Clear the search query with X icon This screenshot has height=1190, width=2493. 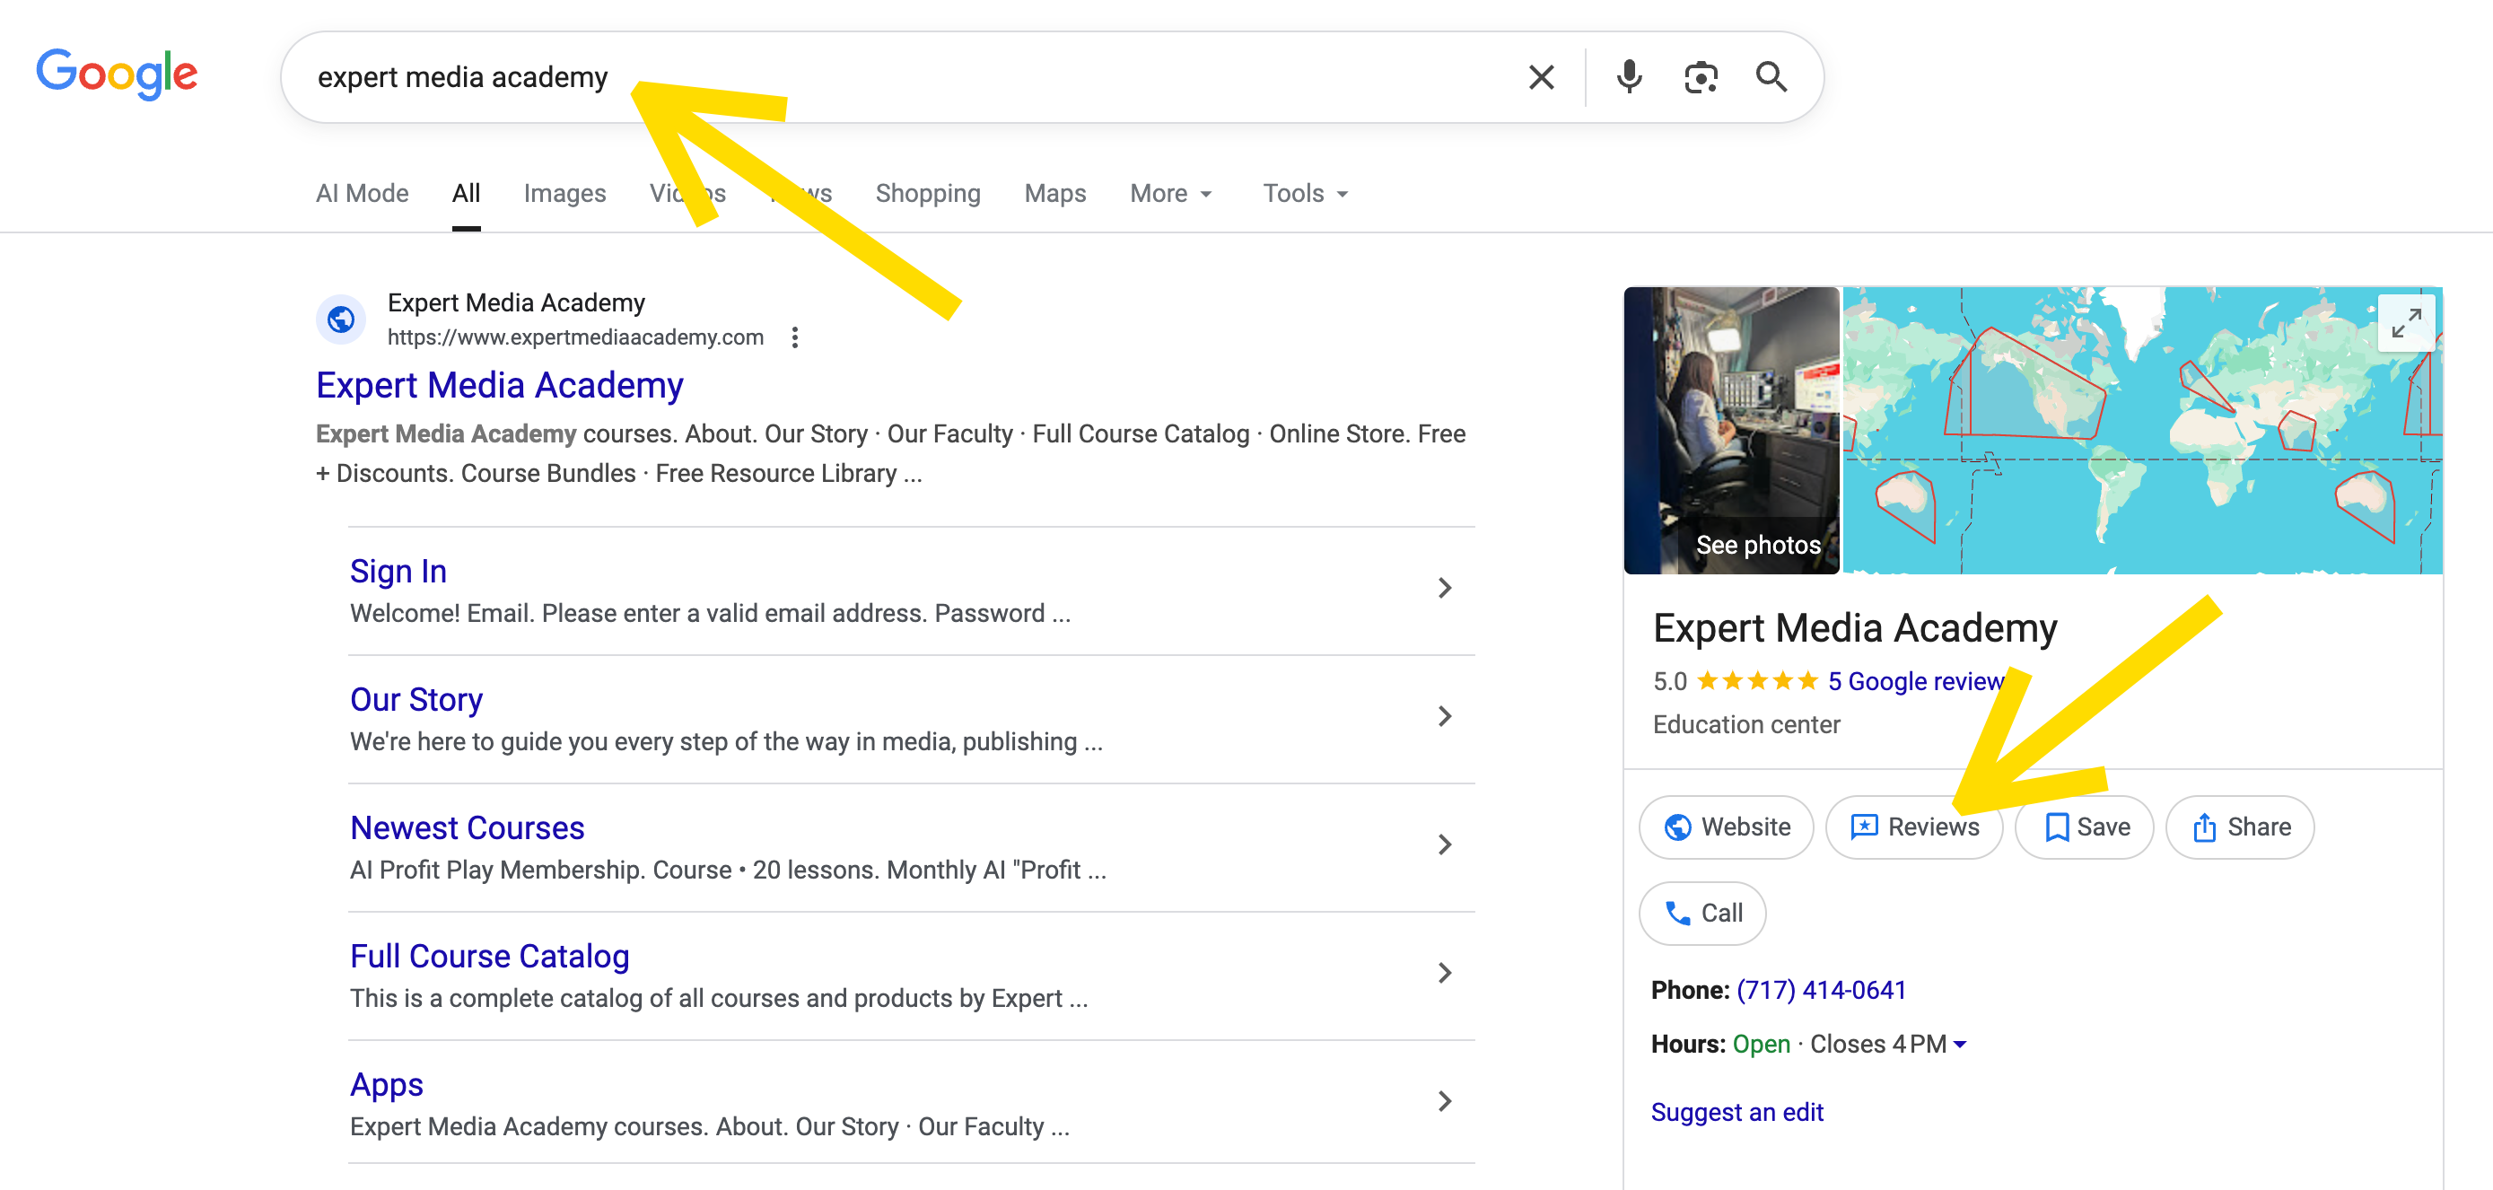tap(1541, 77)
